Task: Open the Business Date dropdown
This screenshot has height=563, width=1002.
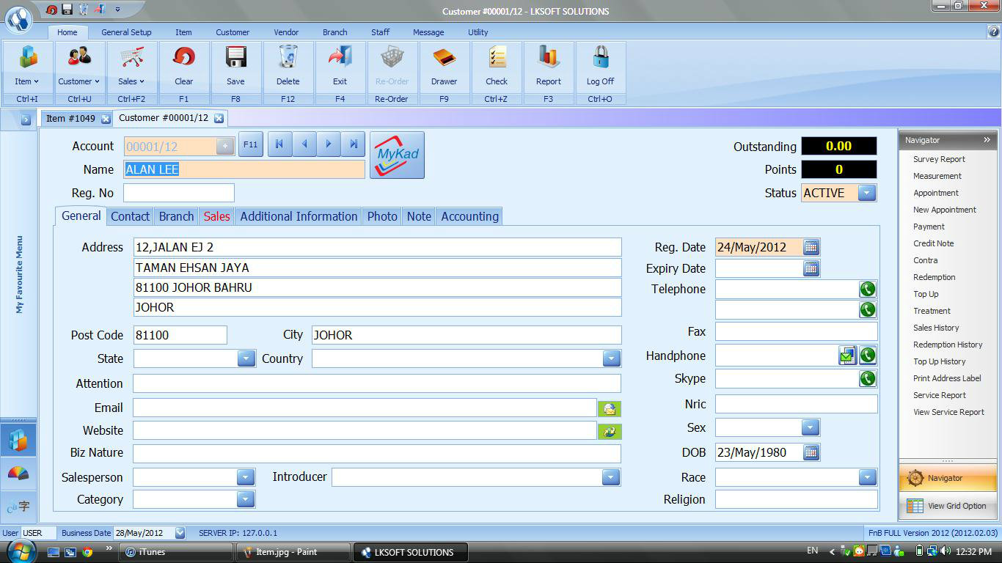Action: tap(180, 533)
